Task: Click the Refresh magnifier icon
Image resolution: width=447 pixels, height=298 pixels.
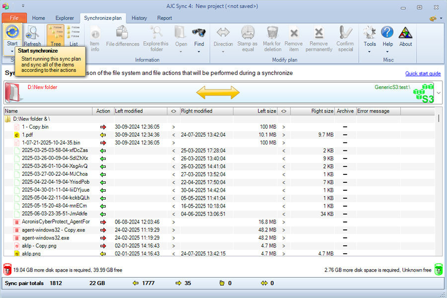Action: (x=32, y=33)
